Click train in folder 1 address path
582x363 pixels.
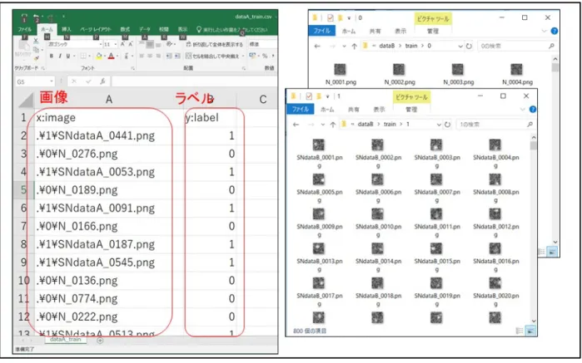tap(390, 125)
